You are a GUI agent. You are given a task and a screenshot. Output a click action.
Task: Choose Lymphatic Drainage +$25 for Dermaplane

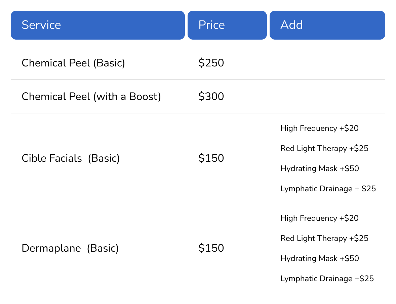[x=327, y=279]
